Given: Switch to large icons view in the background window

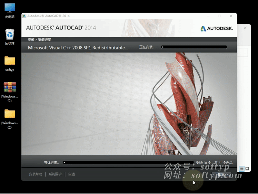Looking at the screenshot, I should pyautogui.click(x=247, y=168).
